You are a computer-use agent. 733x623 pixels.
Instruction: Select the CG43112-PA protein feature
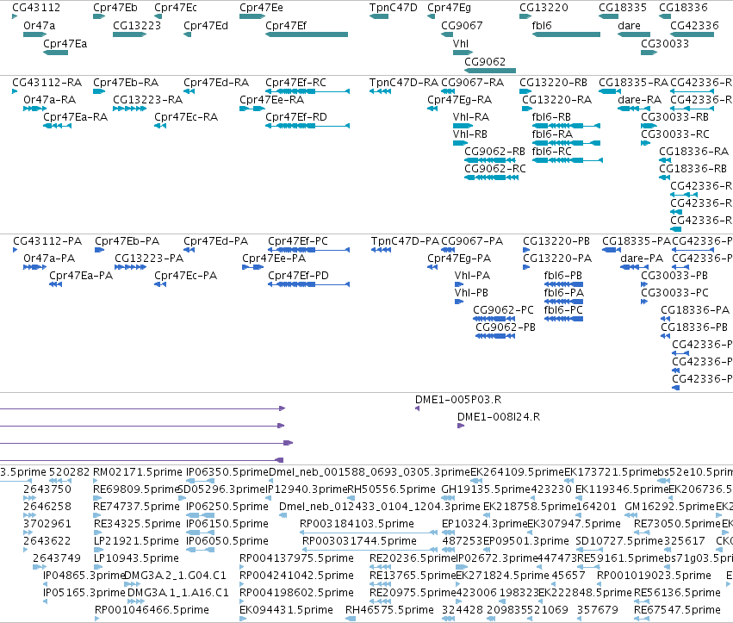point(15,250)
